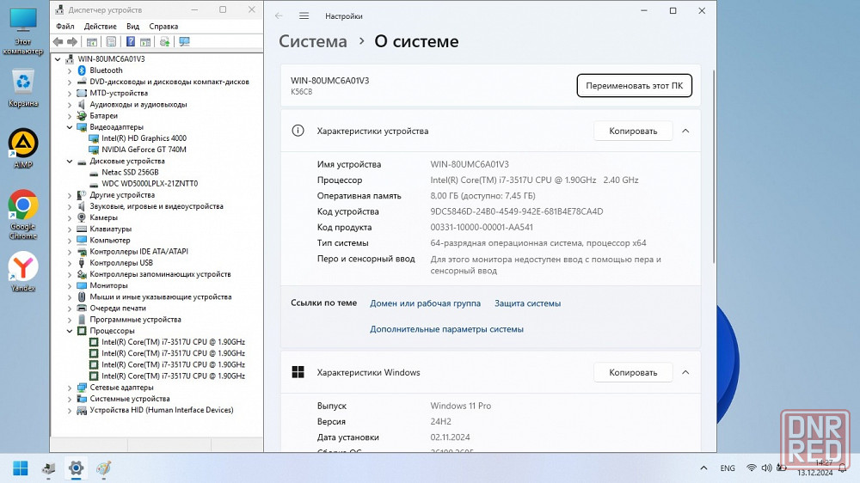Click the ENG language indicator in tray
Image resolution: width=860 pixels, height=483 pixels.
point(728,468)
